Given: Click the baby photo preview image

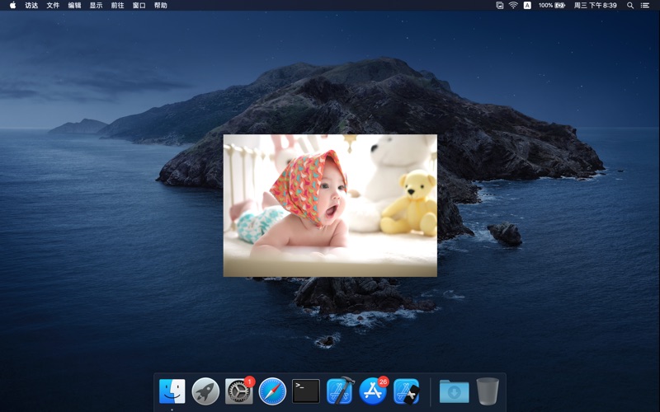Looking at the screenshot, I should [330, 205].
